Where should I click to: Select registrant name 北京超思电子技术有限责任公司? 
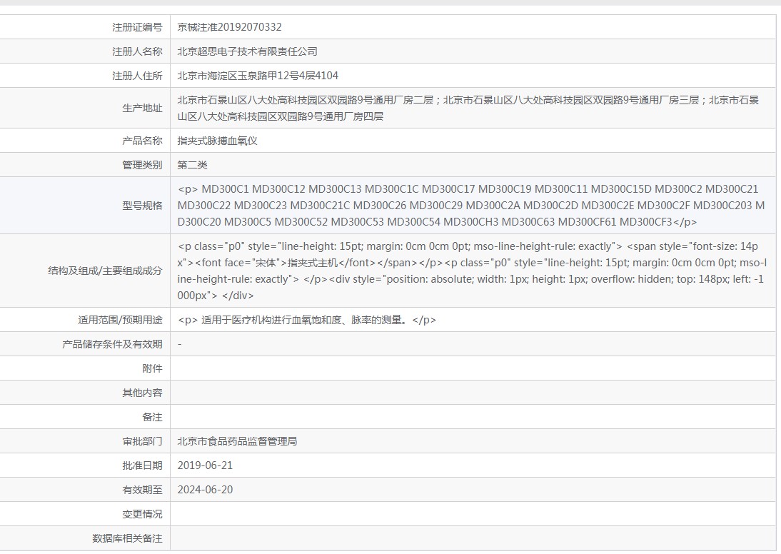point(247,51)
